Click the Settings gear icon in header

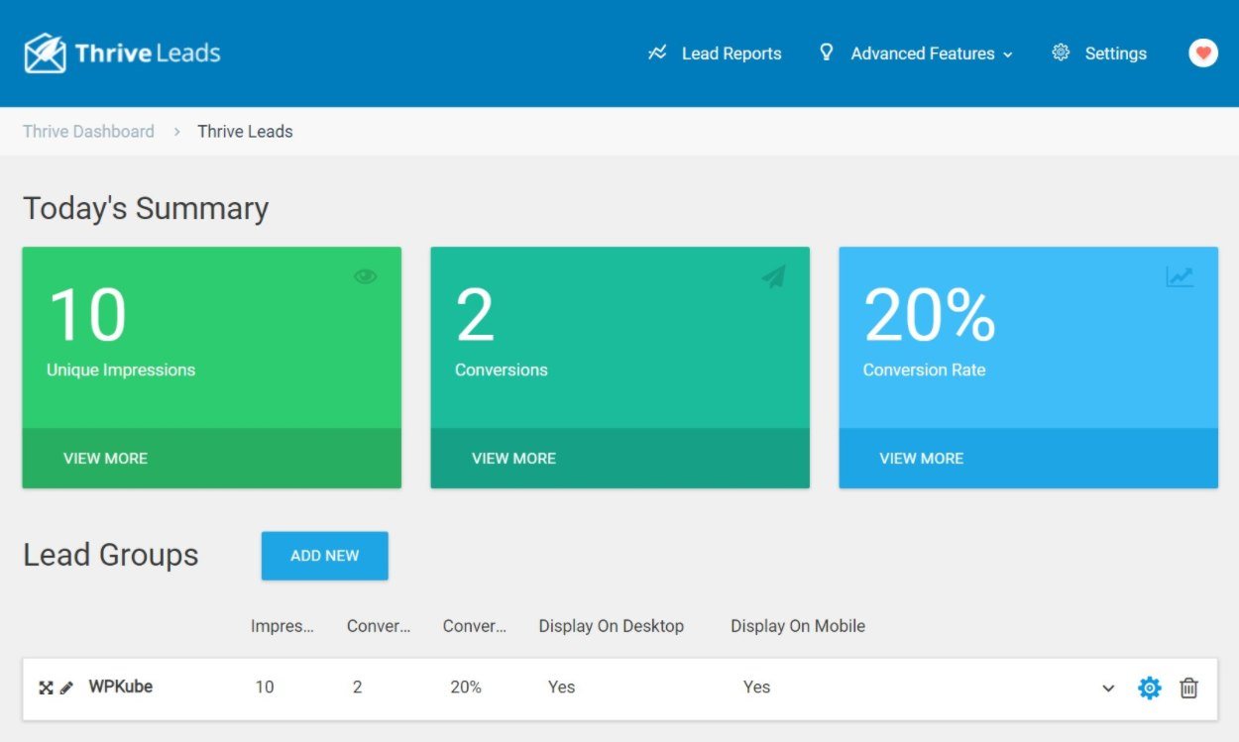click(x=1061, y=53)
